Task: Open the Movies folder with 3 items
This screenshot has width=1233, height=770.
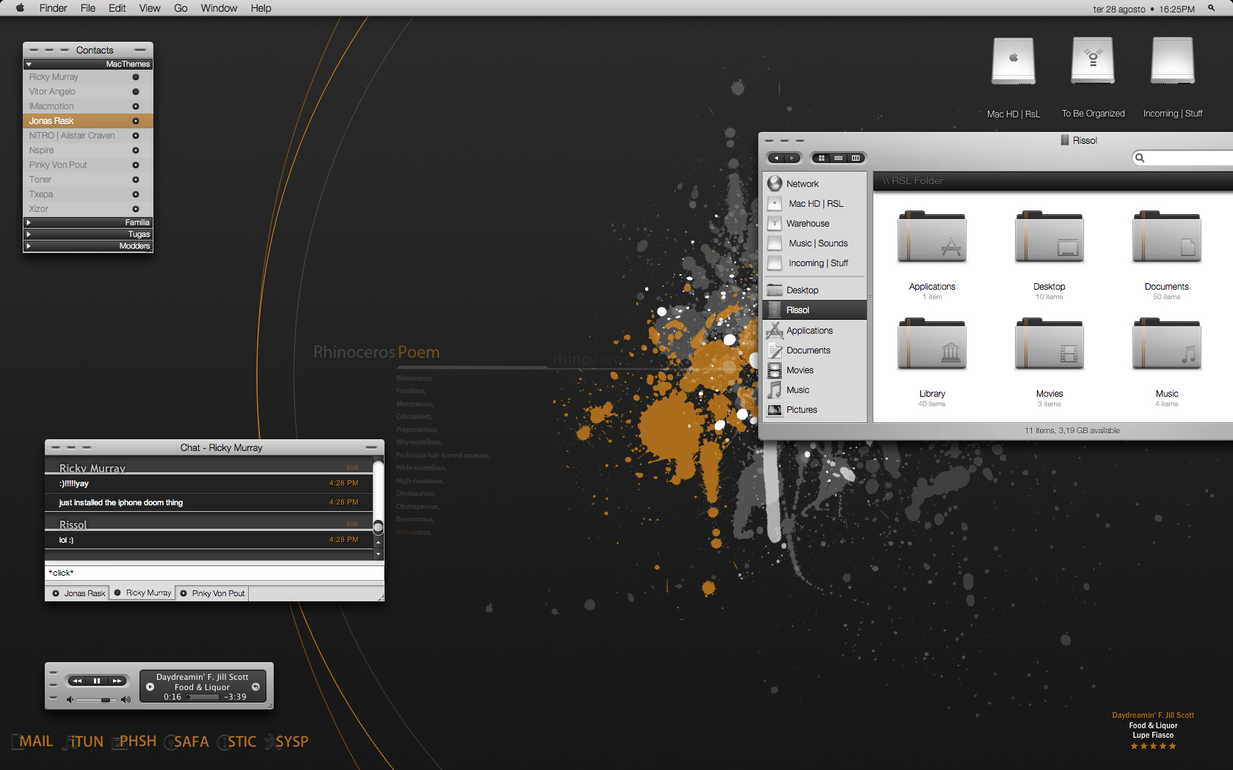Action: click(1050, 344)
